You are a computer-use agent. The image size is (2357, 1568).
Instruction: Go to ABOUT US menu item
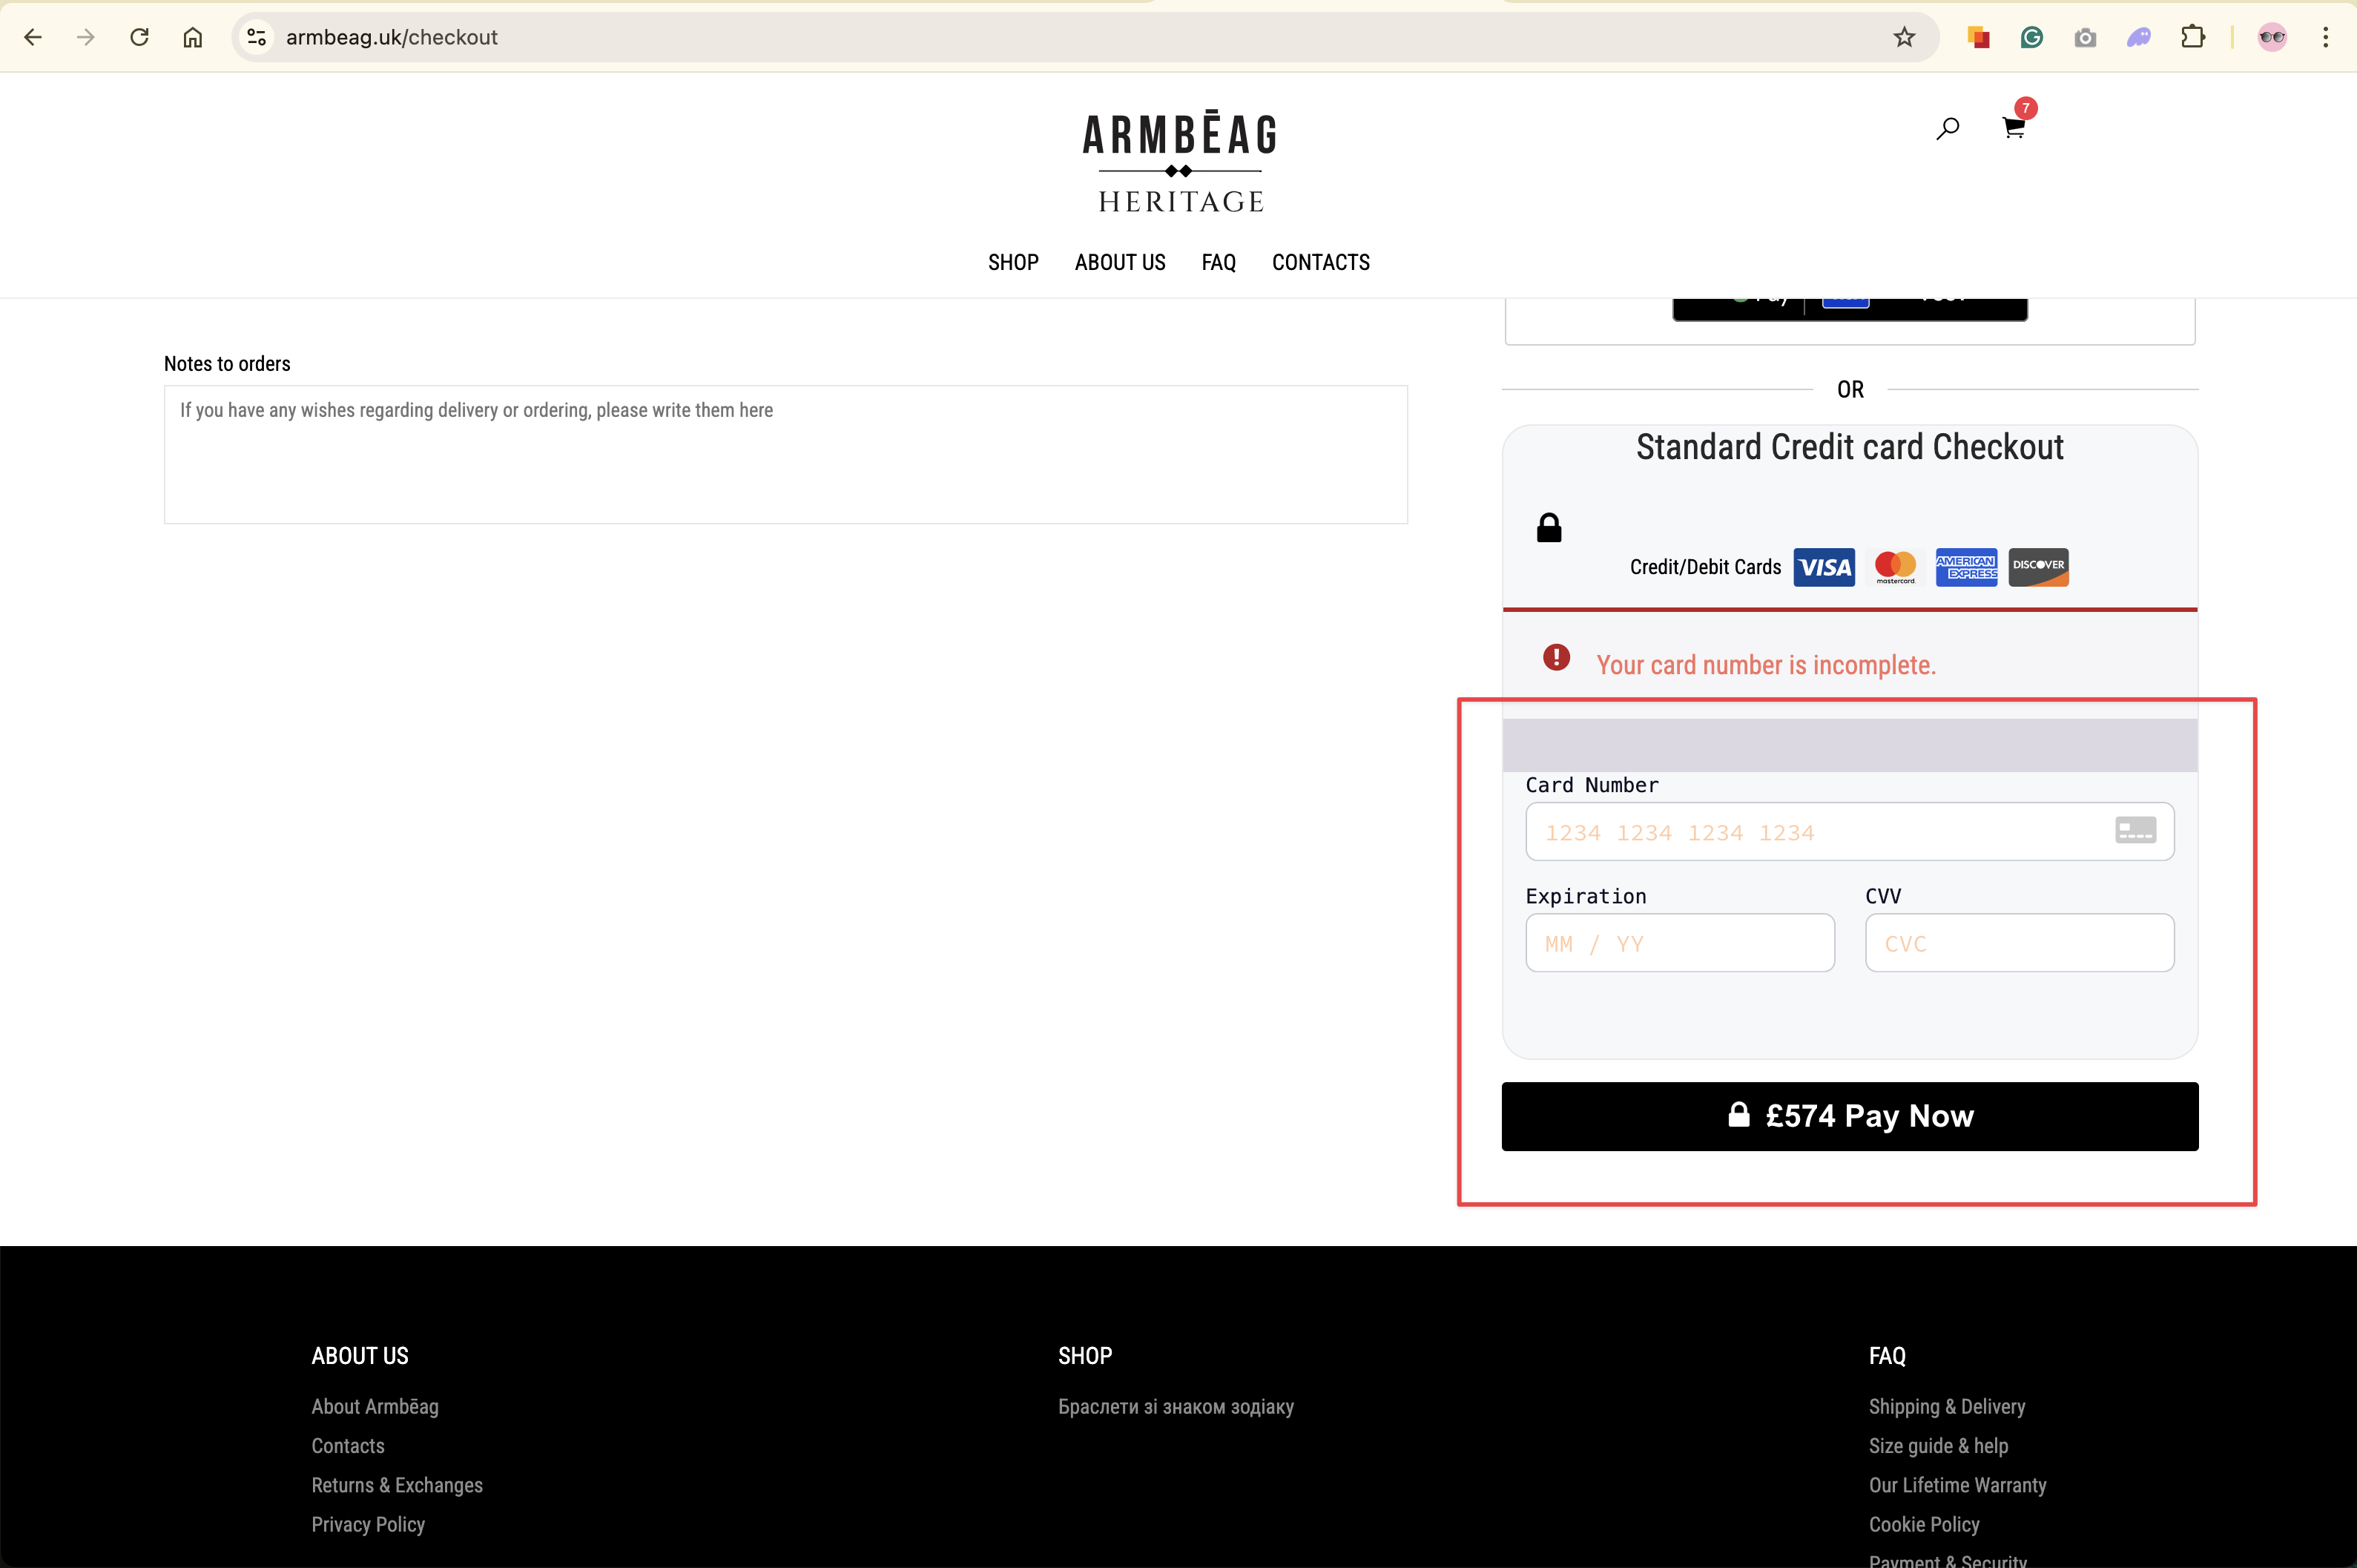point(1119,262)
